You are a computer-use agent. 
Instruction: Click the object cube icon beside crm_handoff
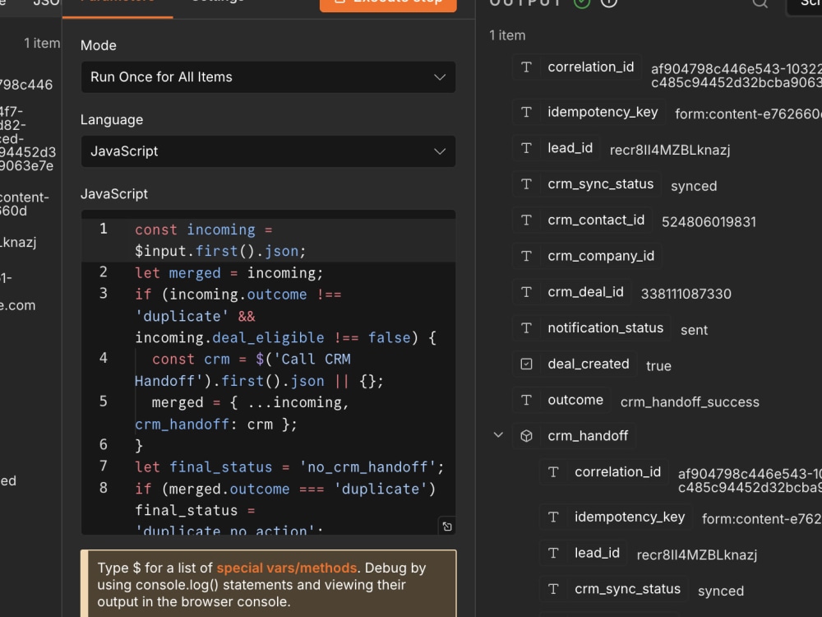[526, 436]
